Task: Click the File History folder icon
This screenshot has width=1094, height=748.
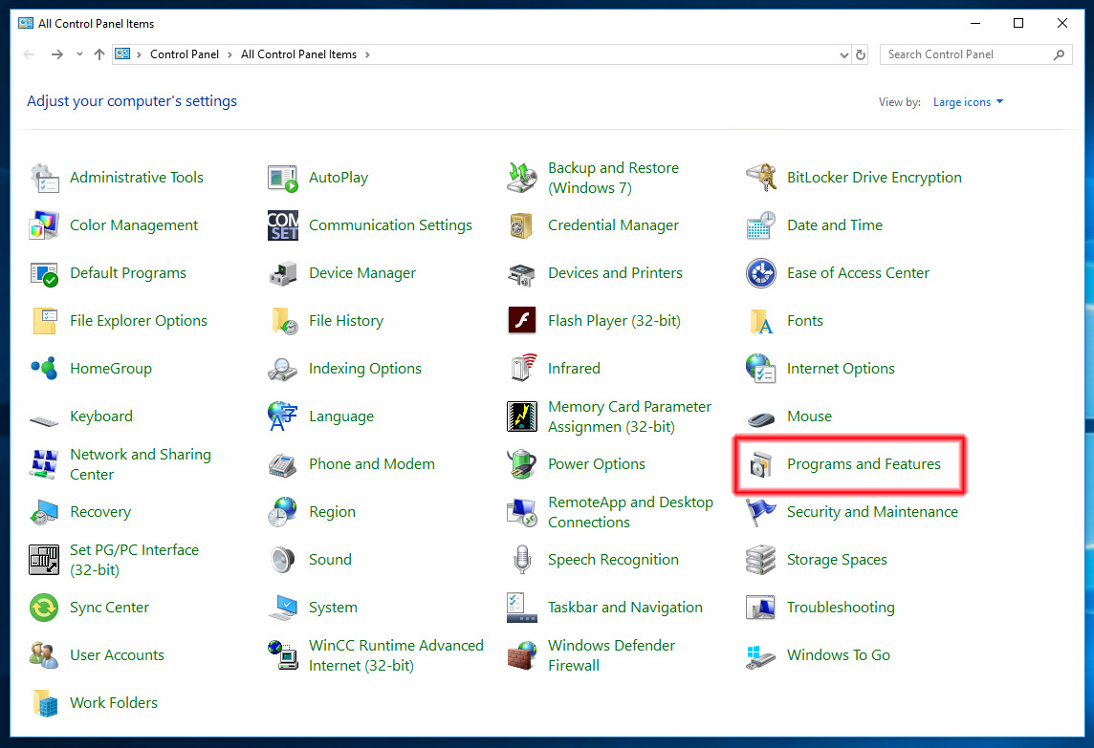Action: (283, 321)
